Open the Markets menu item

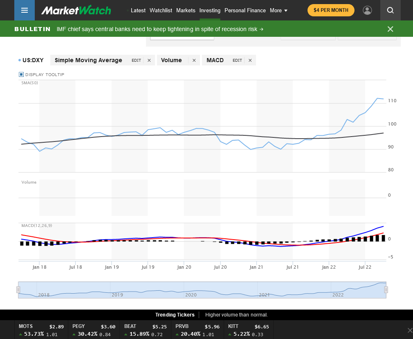186,10
